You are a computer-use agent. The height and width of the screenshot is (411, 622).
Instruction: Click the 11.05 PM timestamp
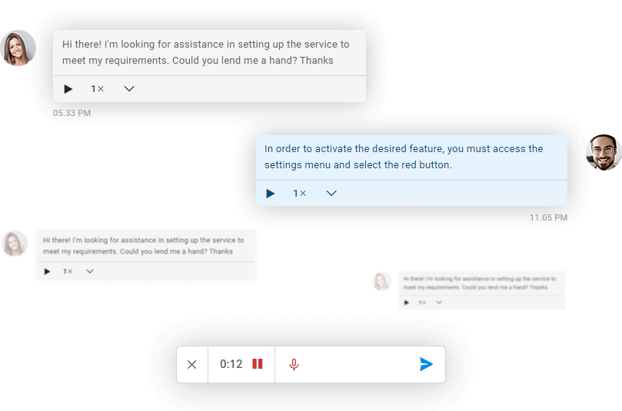[548, 218]
